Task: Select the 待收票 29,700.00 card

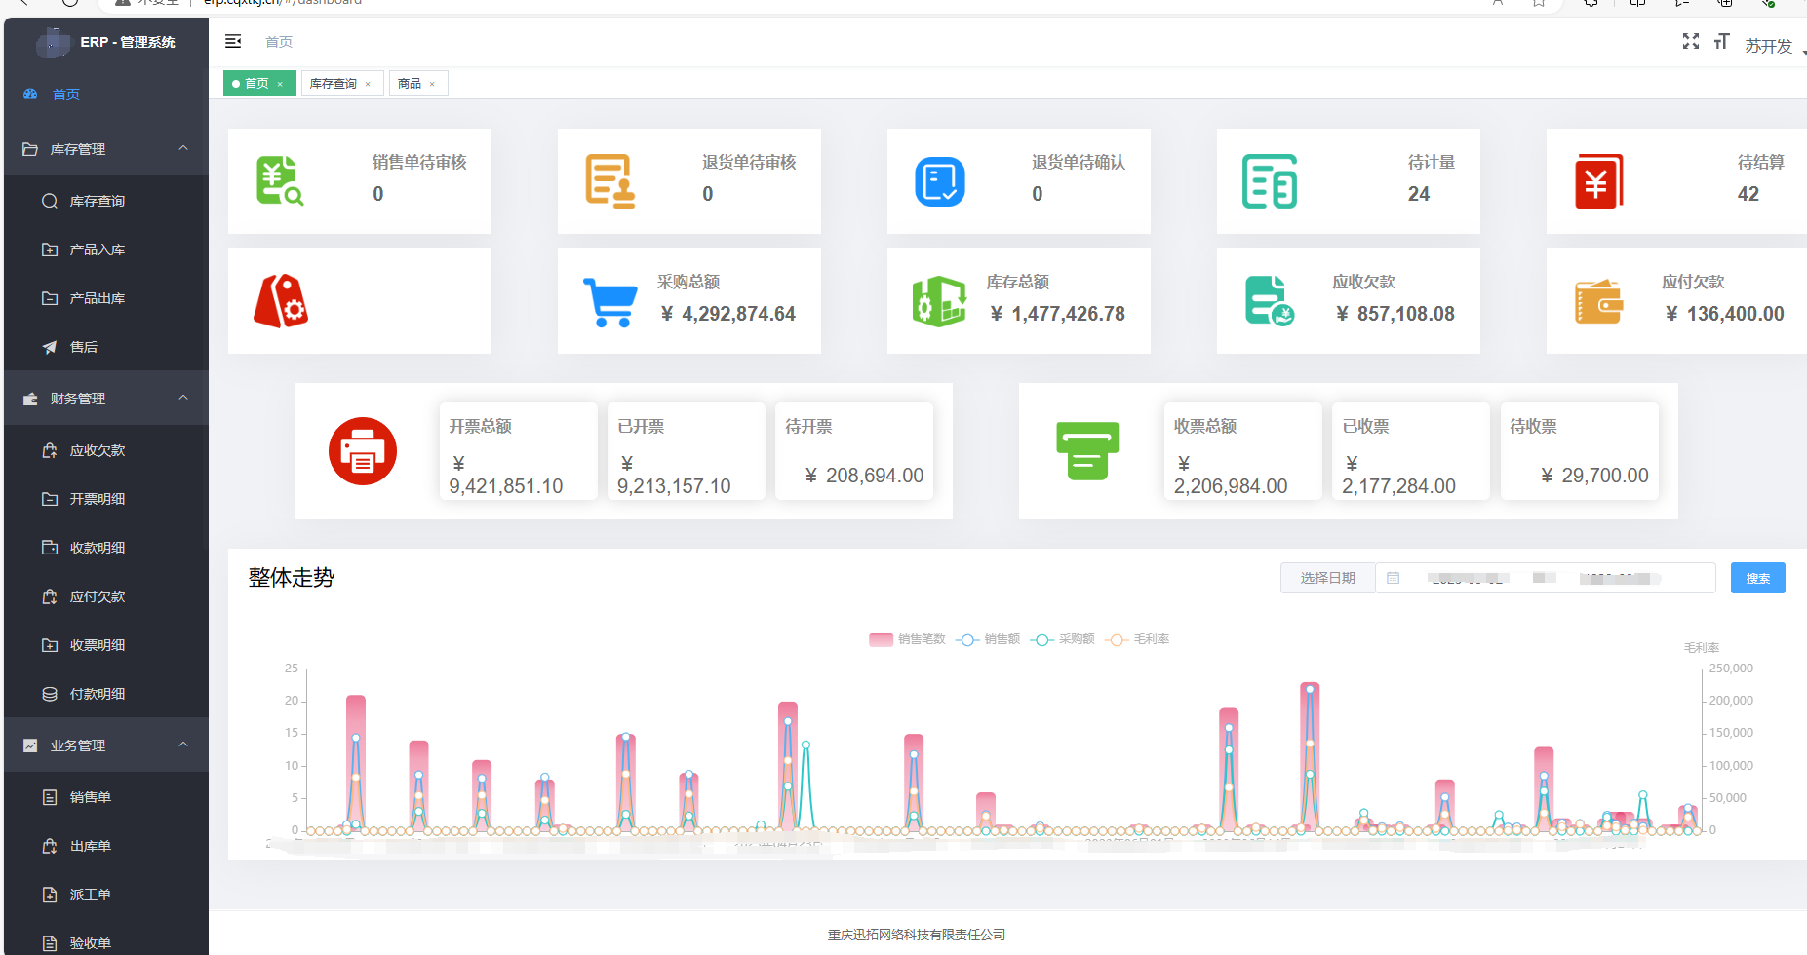Action: (x=1580, y=451)
